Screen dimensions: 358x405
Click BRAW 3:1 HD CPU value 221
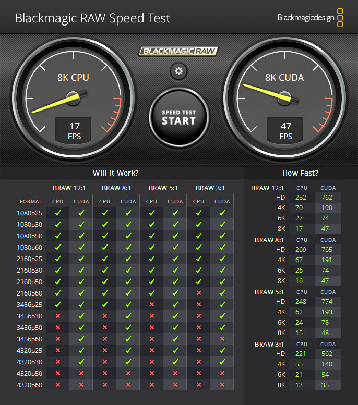pos(301,353)
